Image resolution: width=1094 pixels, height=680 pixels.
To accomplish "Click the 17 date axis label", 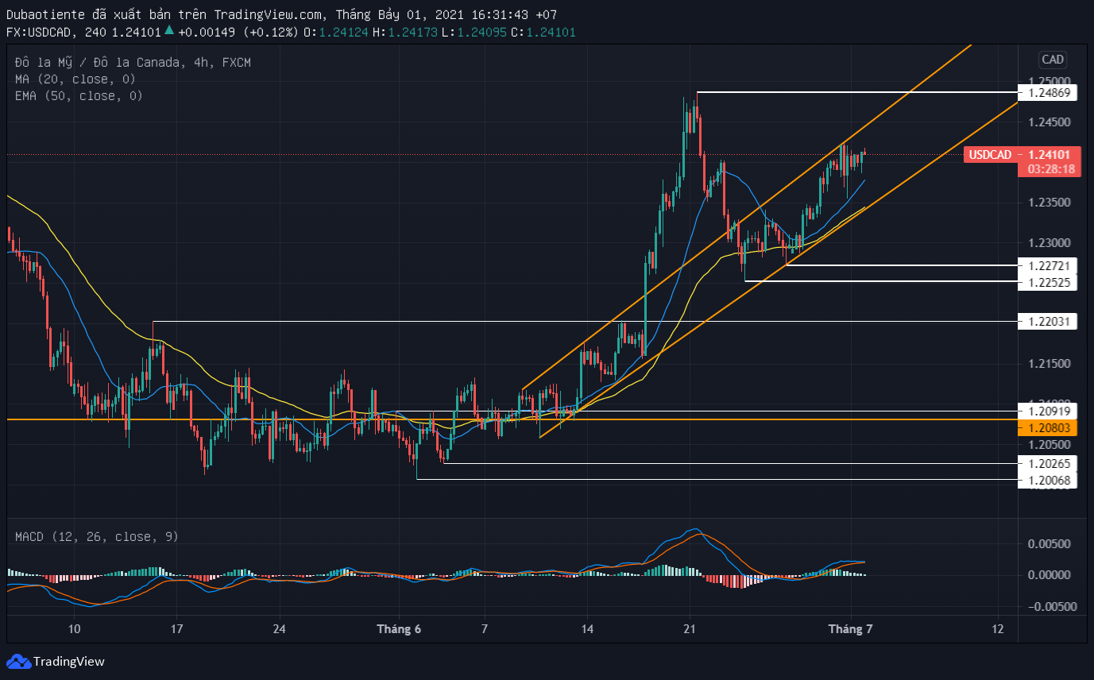I will point(176,629).
